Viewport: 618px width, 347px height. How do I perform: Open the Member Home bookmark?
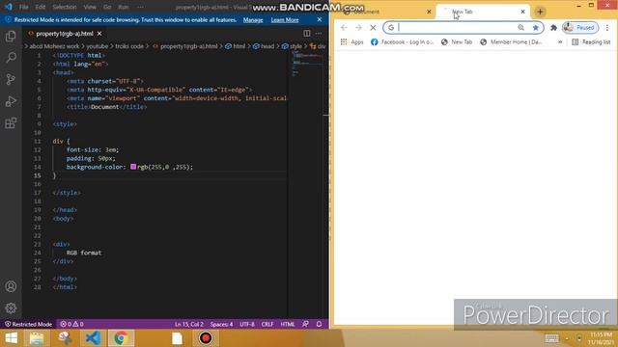pos(511,41)
